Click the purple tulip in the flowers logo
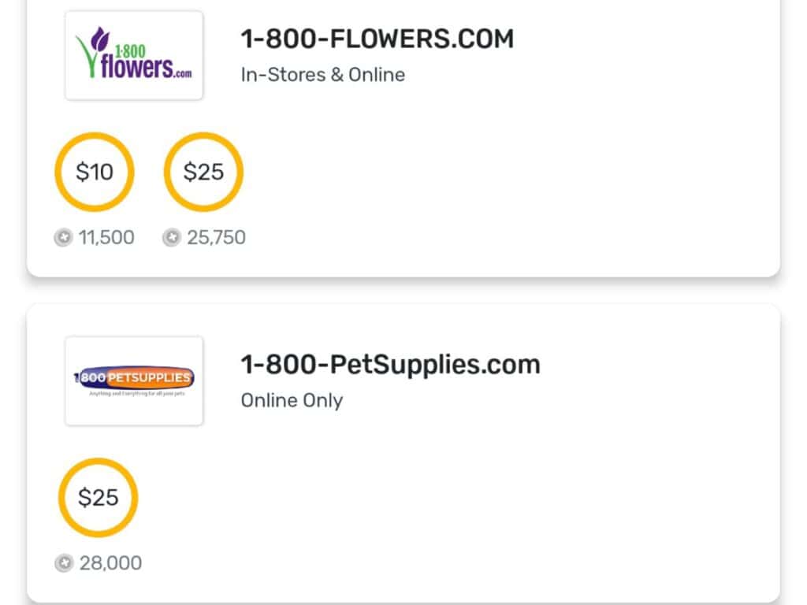This screenshot has height=605, width=807. pos(99,40)
